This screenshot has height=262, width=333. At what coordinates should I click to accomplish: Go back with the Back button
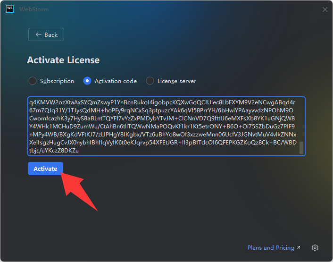click(46, 34)
